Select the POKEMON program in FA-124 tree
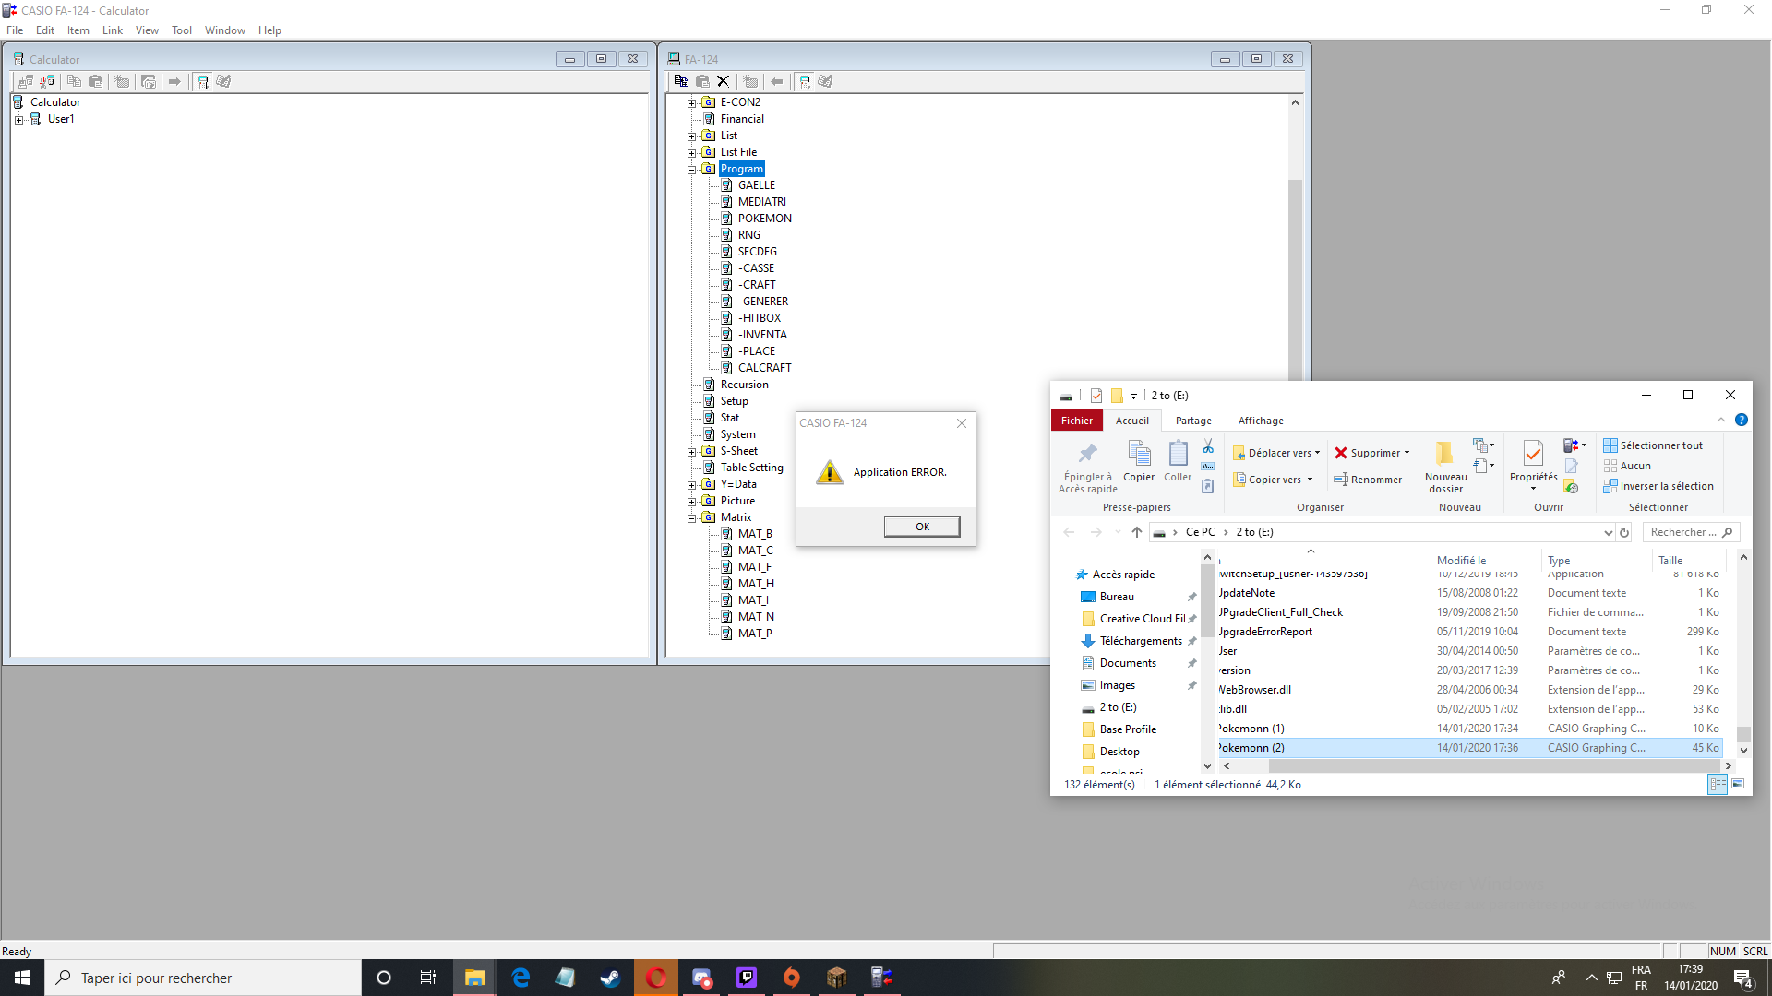Screen dimensions: 1772x996 (x=764, y=219)
